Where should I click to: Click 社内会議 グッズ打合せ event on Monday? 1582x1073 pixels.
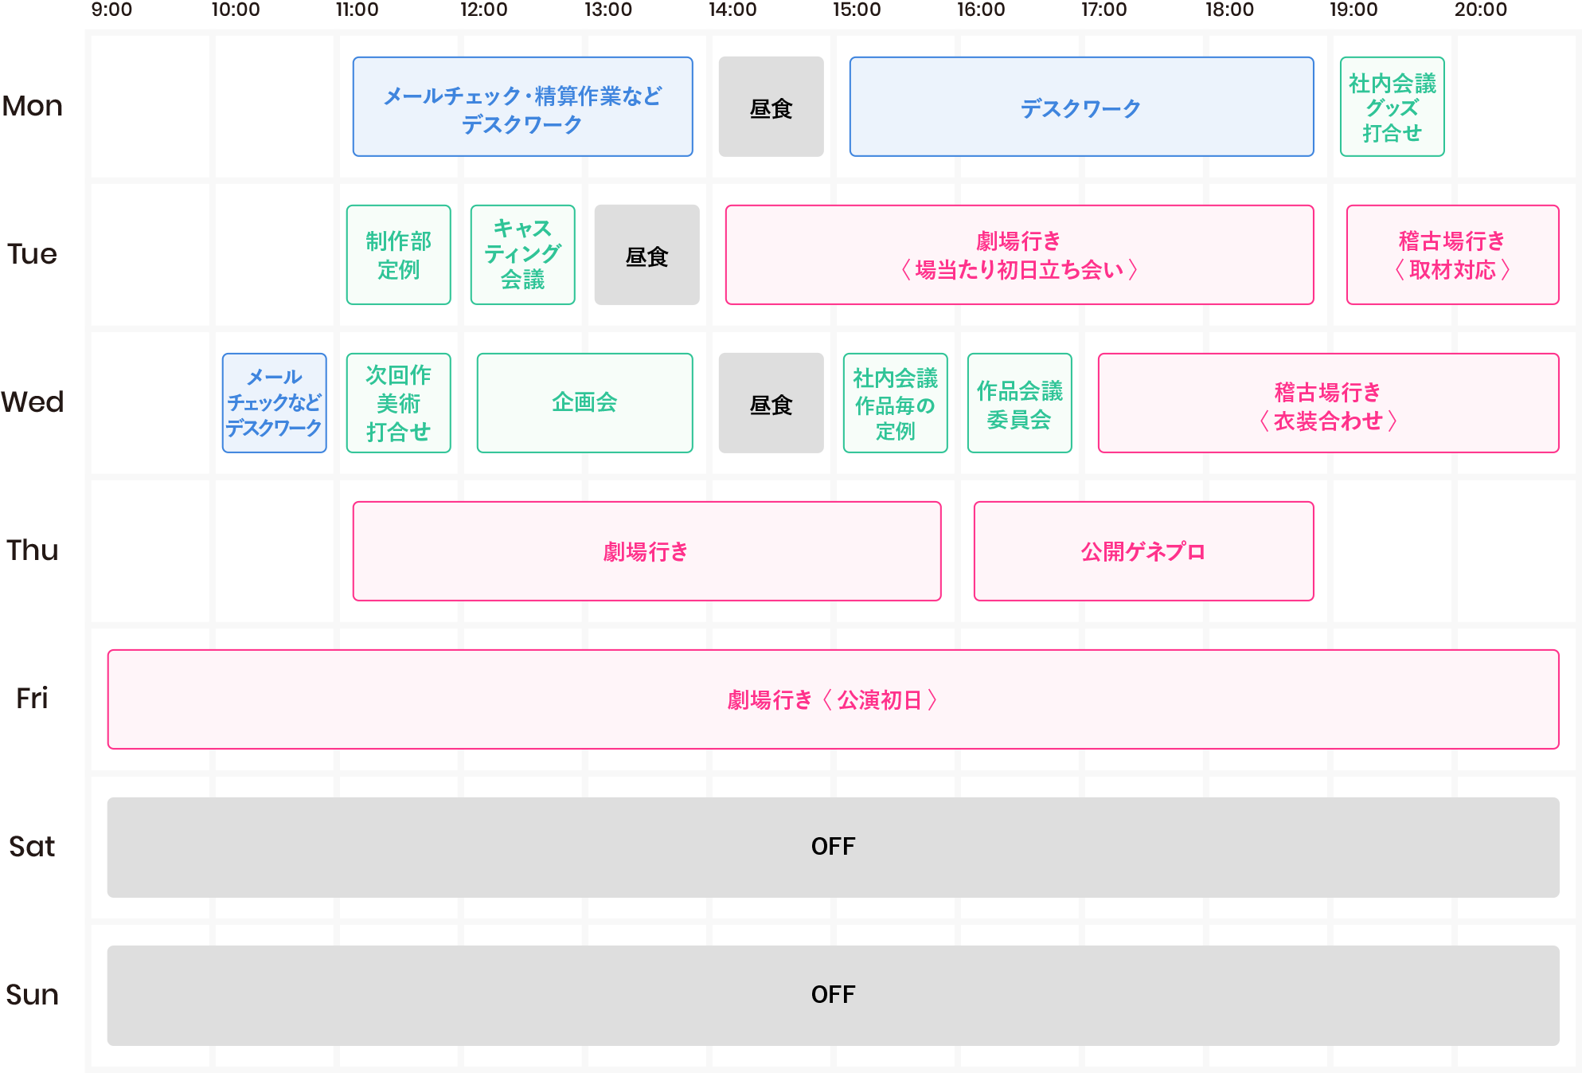(1392, 107)
